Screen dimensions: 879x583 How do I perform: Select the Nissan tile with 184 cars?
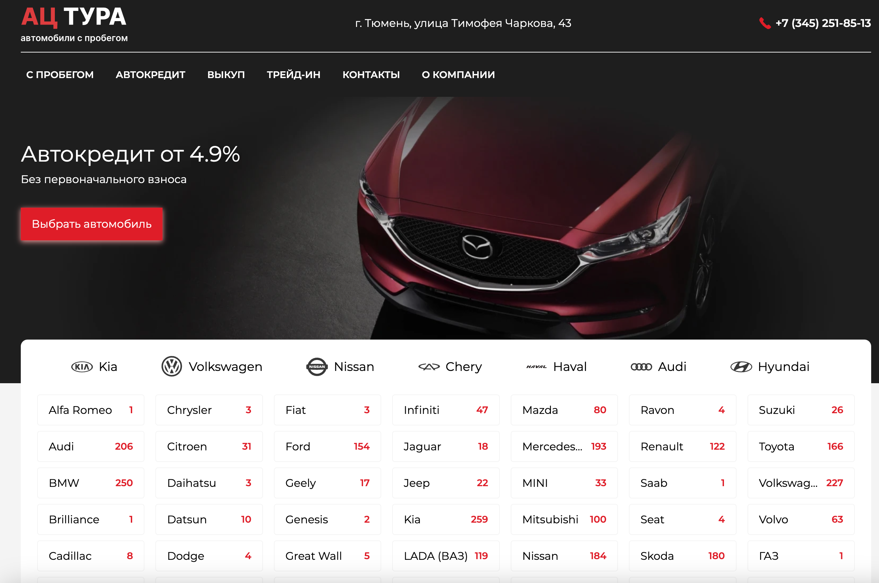click(564, 555)
